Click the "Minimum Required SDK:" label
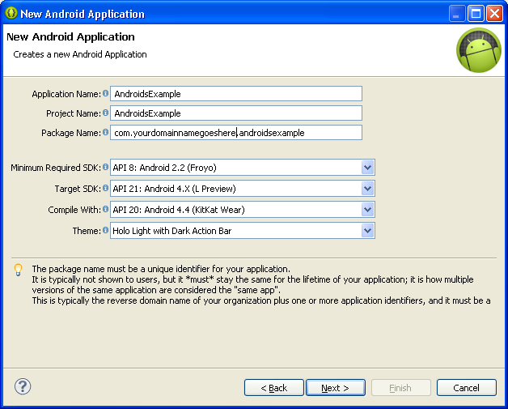508x409 pixels. pos(56,168)
